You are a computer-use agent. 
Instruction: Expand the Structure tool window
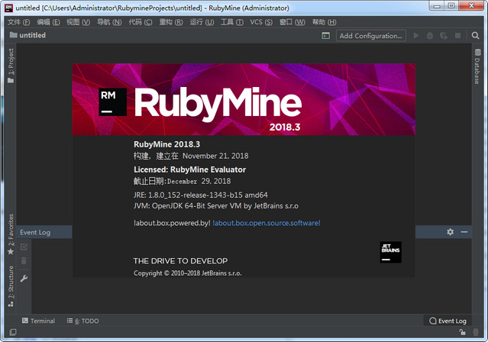10,280
